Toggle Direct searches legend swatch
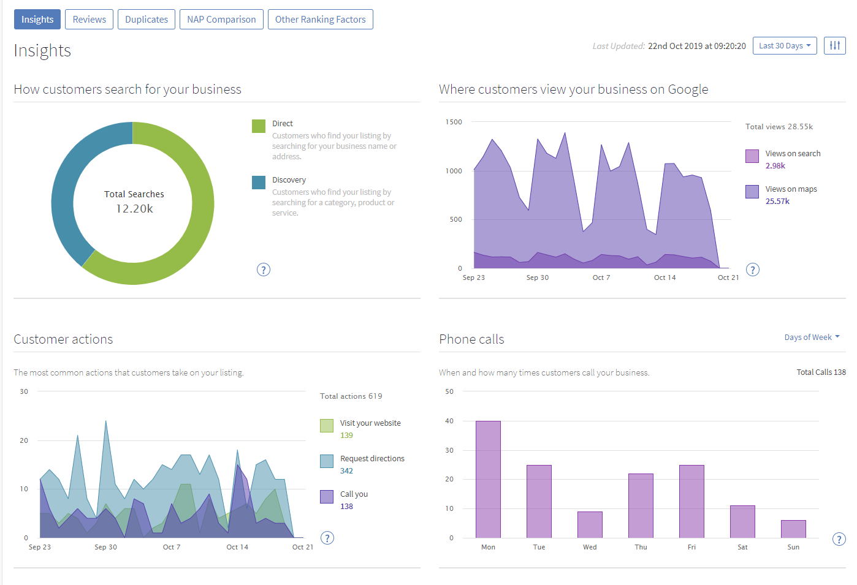 [259, 126]
